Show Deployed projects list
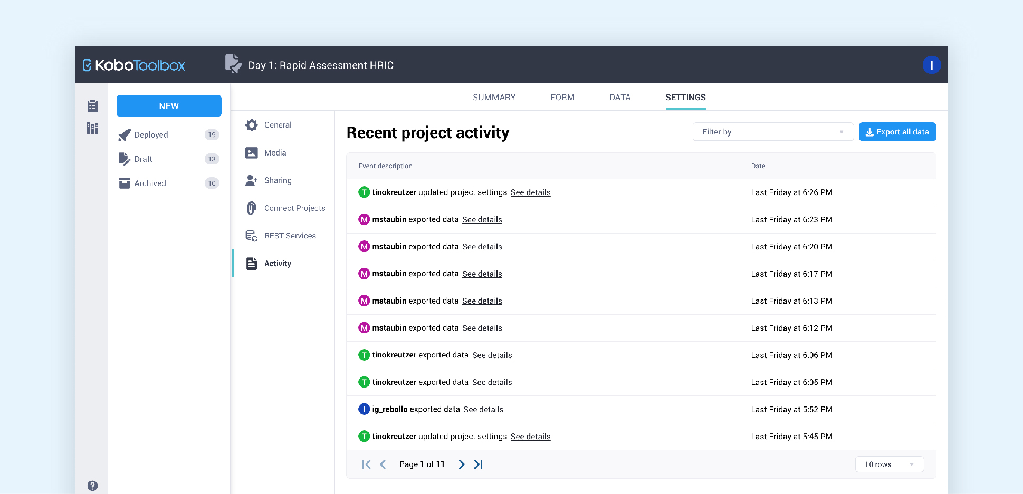 point(151,135)
